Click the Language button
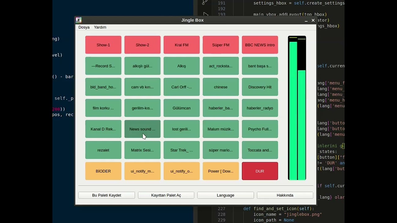397x223 pixels. [225, 195]
